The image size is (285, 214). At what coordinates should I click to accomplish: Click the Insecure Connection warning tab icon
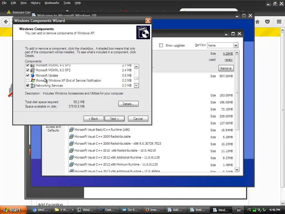click(9, 12)
